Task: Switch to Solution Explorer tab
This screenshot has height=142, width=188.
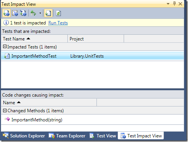Action: coord(24,136)
